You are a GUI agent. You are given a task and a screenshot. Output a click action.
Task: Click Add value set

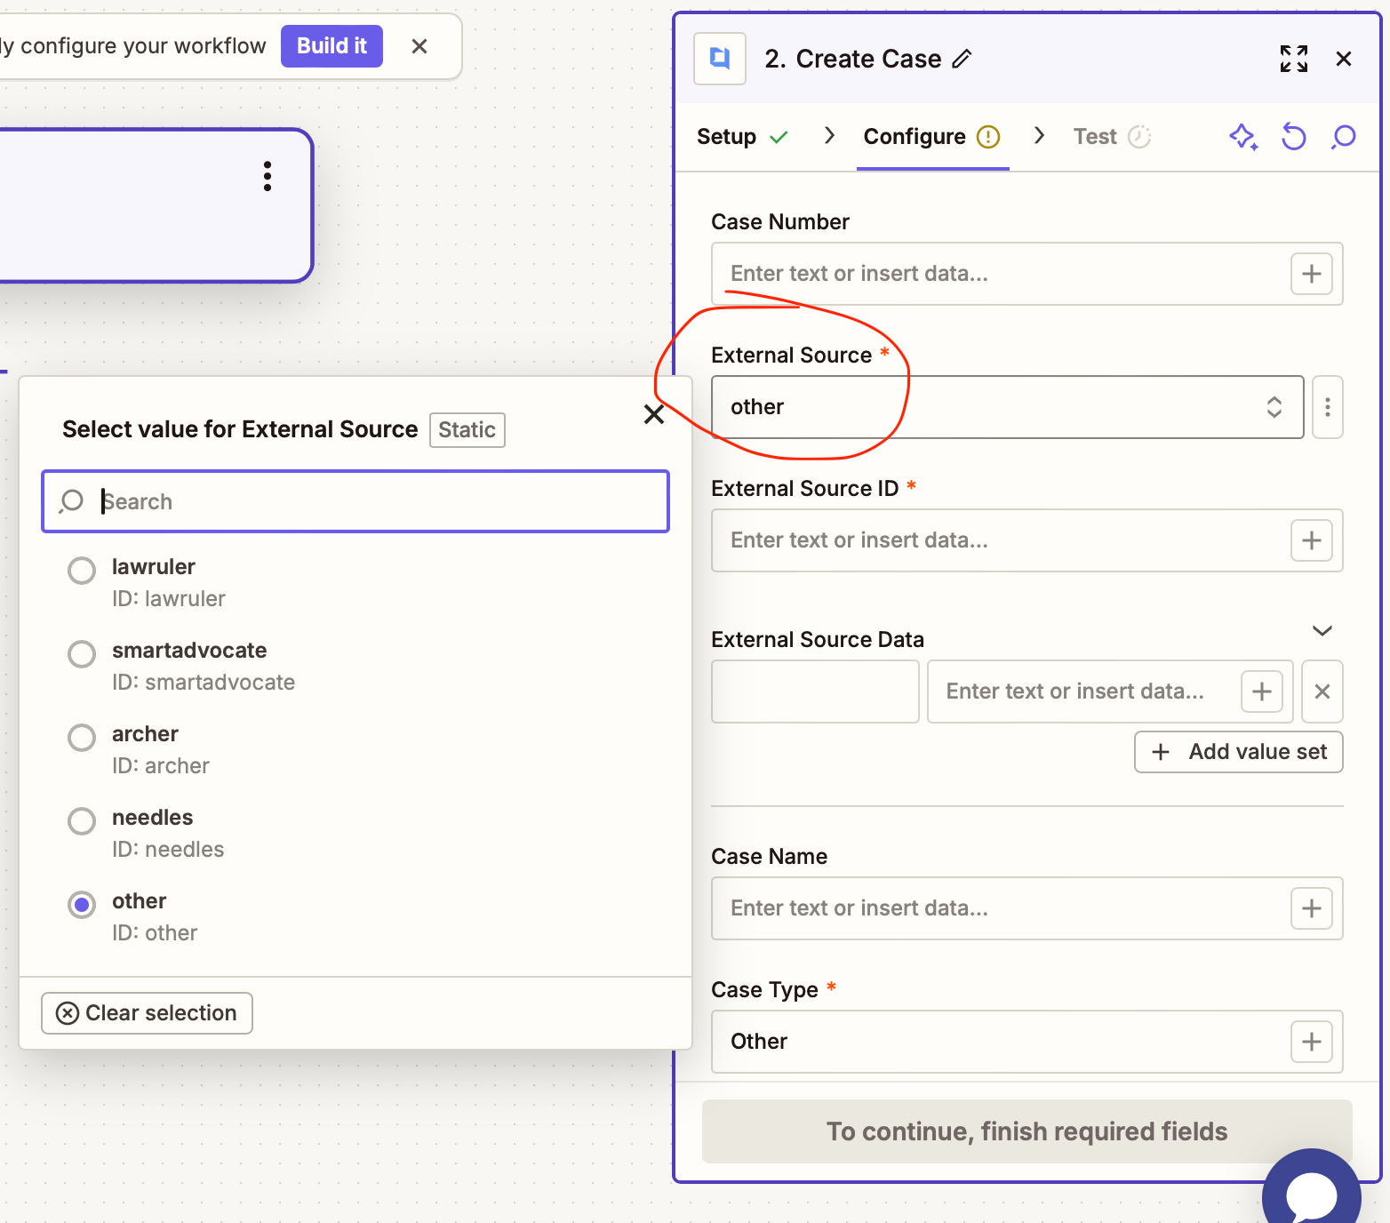[x=1237, y=751]
